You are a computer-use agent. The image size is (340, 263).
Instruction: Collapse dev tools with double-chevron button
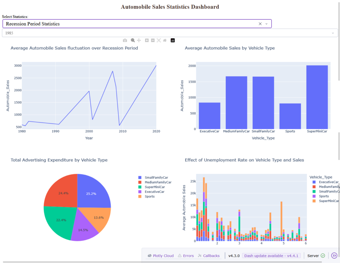(334, 256)
